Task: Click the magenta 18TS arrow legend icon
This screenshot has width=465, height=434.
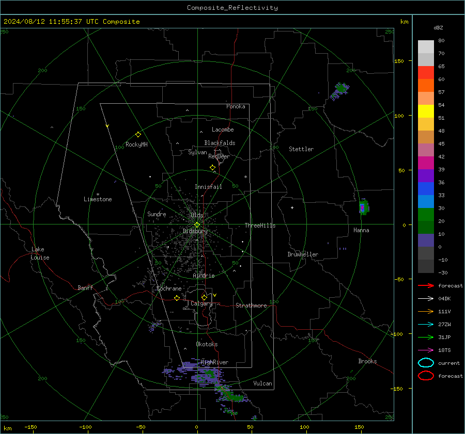Action: 426,350
